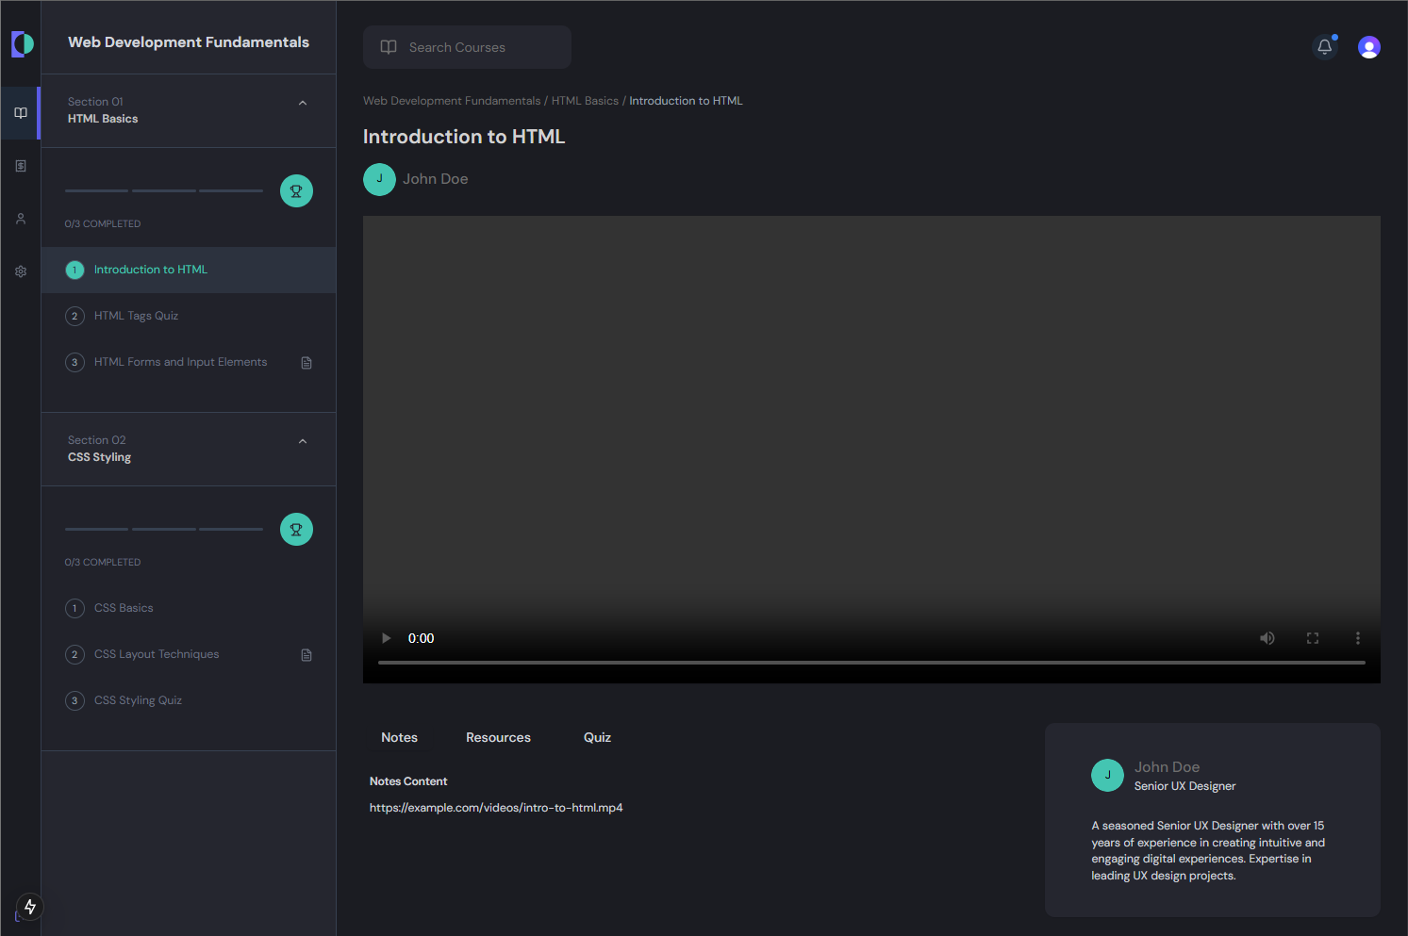This screenshot has height=936, width=1408.
Task: Open the document list icon in sidebar
Action: (x=21, y=166)
